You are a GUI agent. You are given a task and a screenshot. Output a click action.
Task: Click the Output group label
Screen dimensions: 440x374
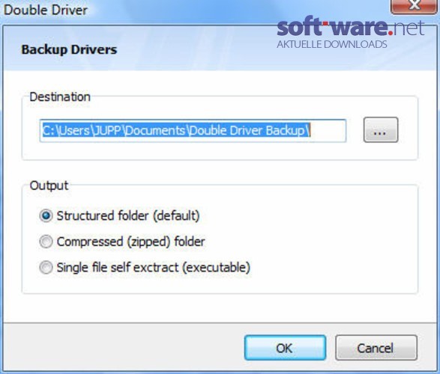(x=49, y=186)
